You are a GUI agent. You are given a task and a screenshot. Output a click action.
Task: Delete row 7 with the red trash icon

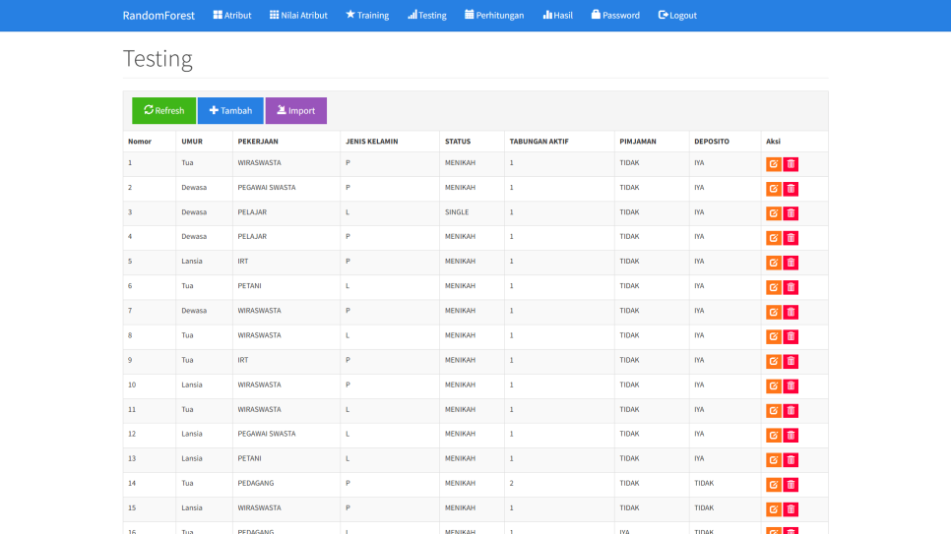tap(791, 312)
